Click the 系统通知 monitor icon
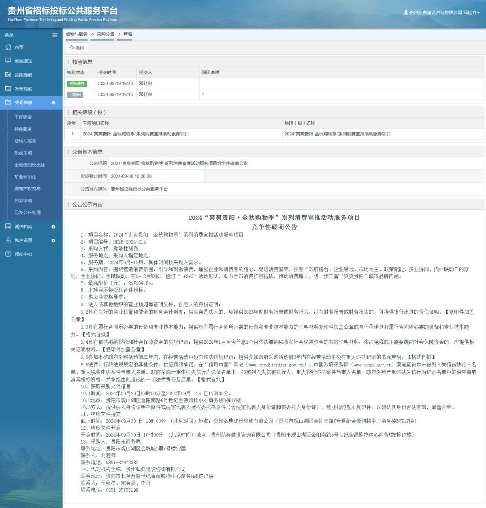Viewport: 486px width, 508px height. point(8,61)
